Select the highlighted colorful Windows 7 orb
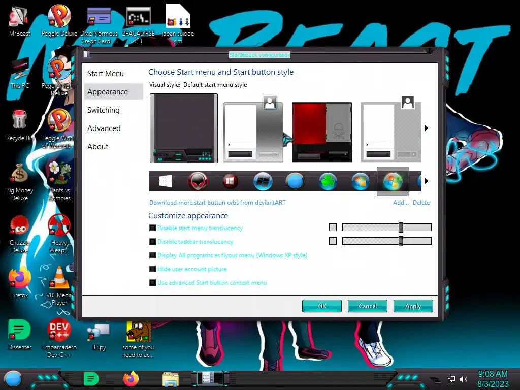This screenshot has height=390, width=520. click(x=393, y=181)
